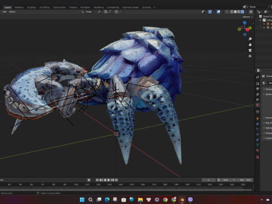Open the Global transform orientation dropdown
The width and height of the screenshot is (272, 204).
88,12
